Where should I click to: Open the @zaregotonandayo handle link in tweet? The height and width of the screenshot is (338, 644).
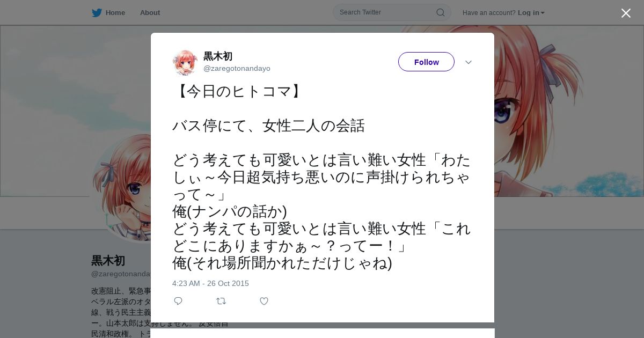[x=237, y=69]
